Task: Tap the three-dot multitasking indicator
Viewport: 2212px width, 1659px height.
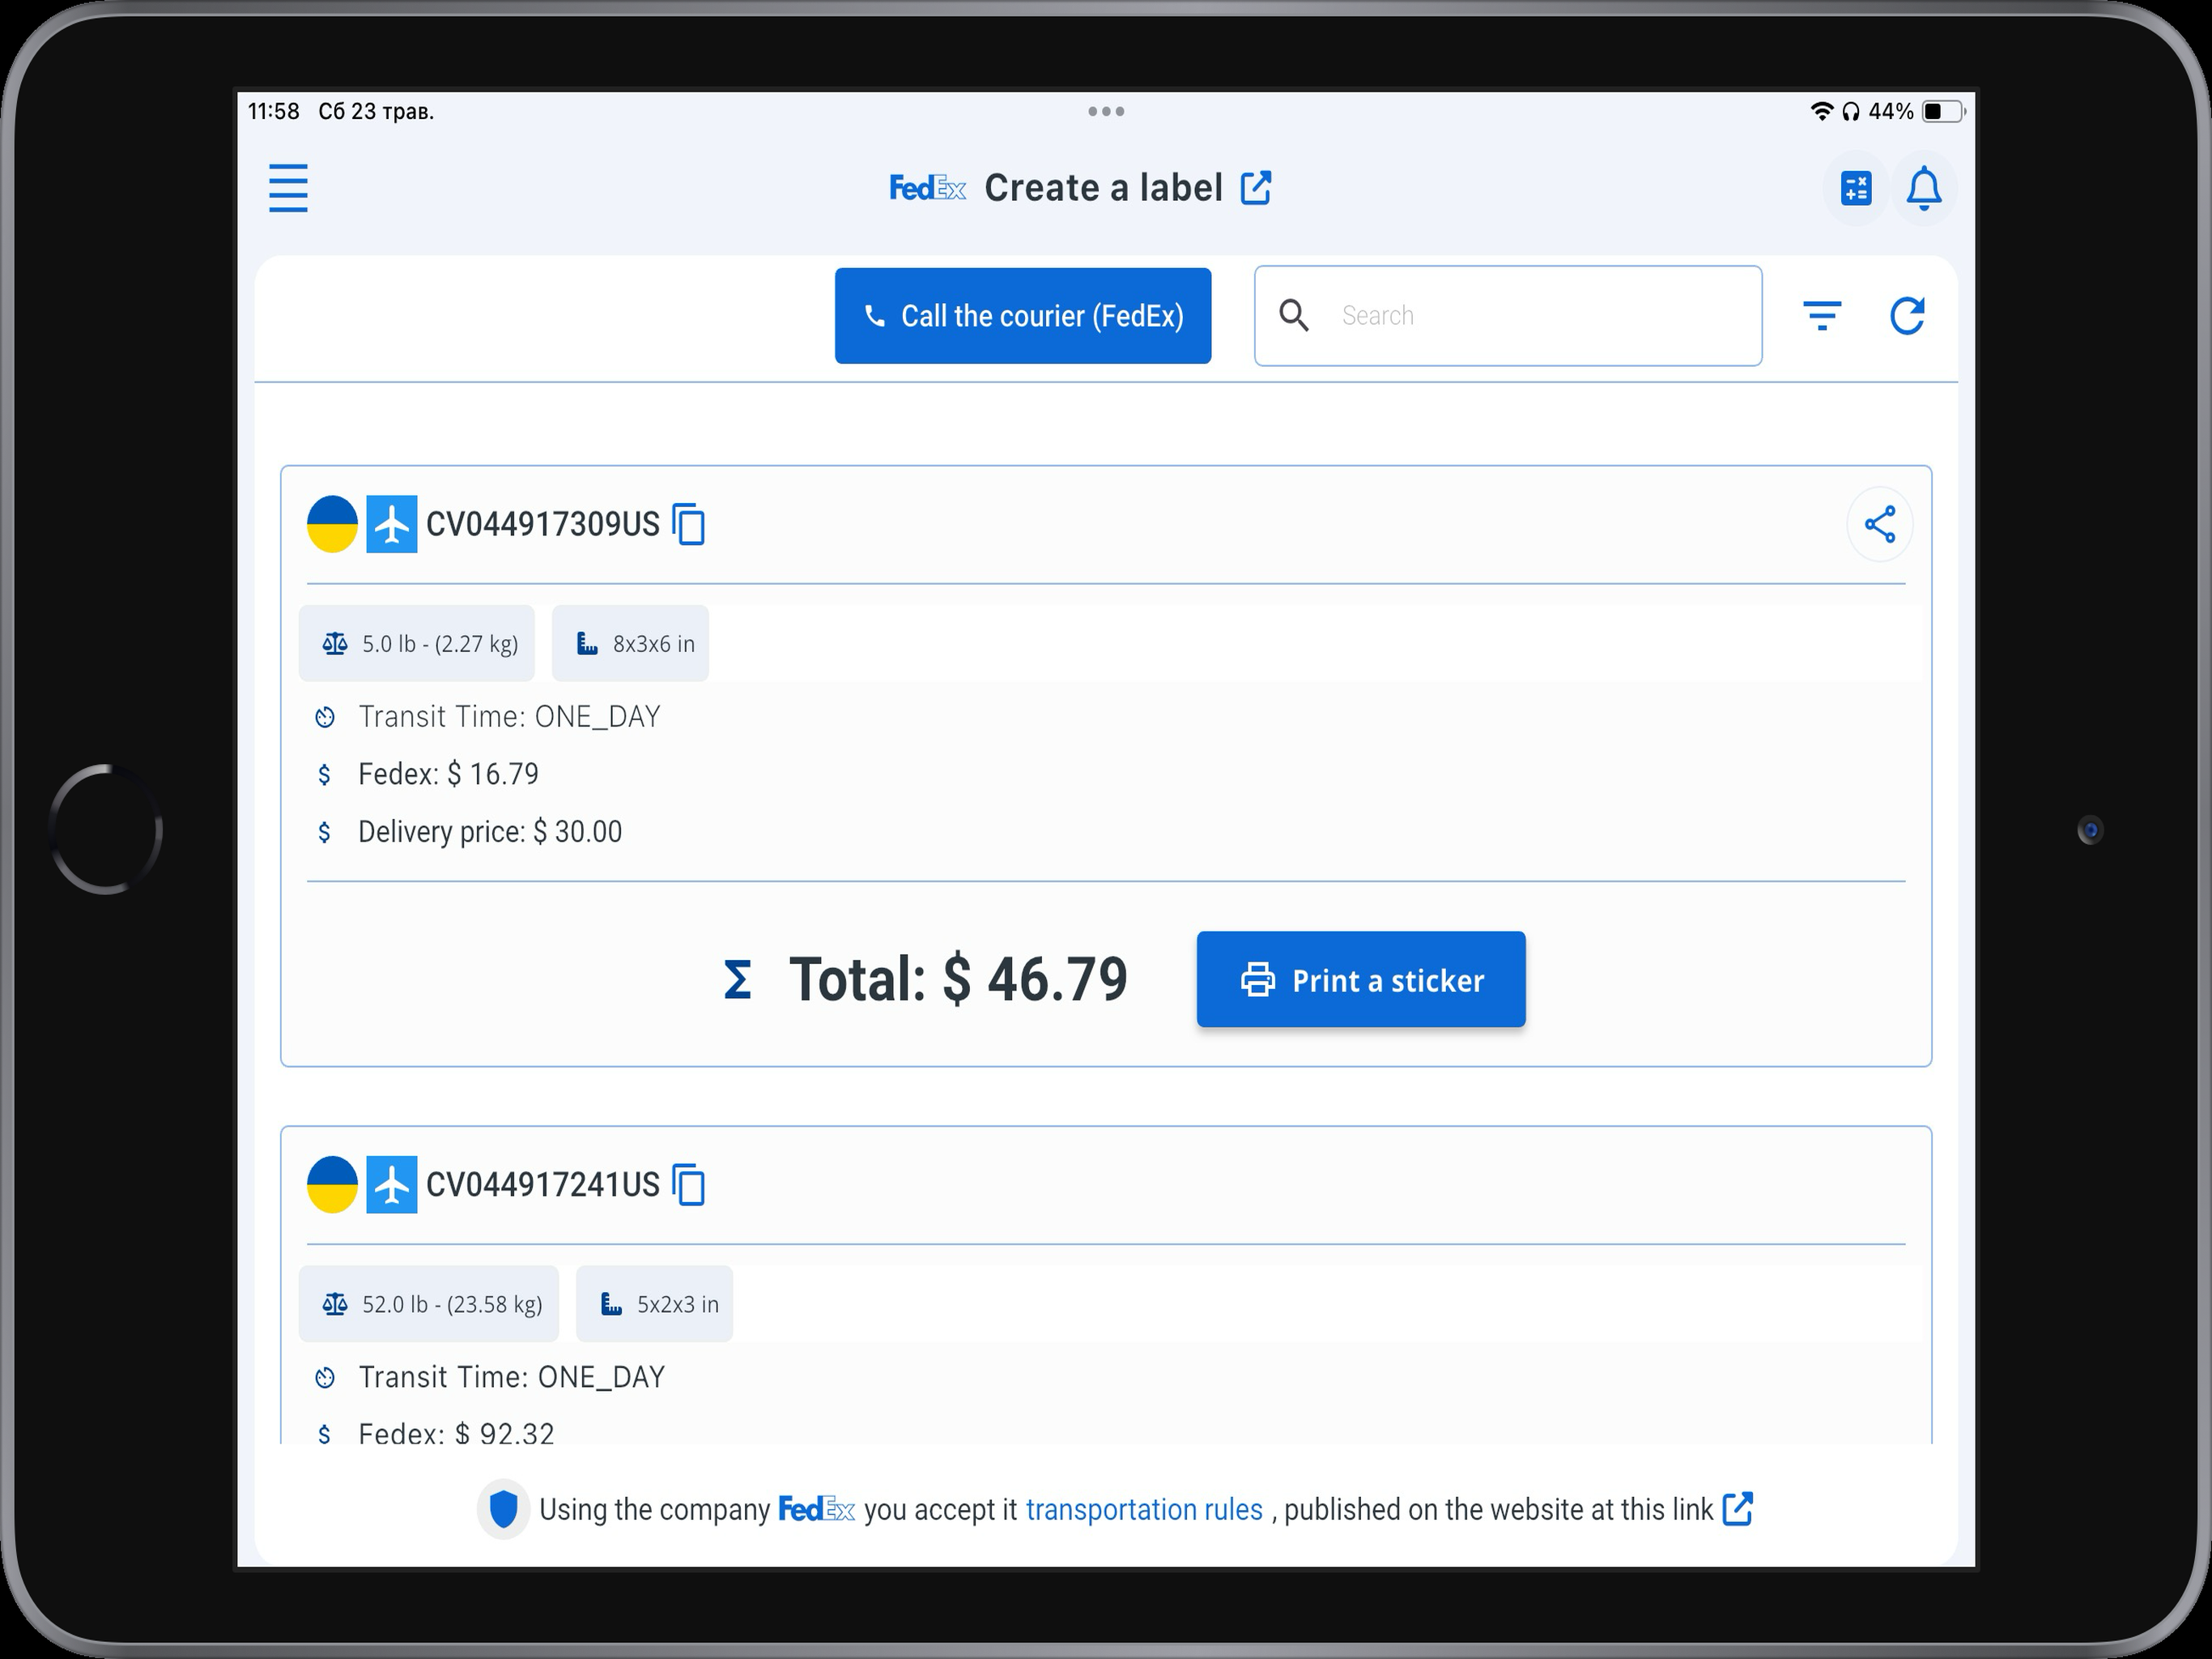Action: [x=1106, y=111]
